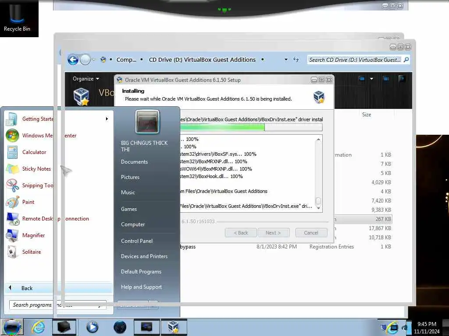The width and height of the screenshot is (449, 336).
Task: Open Pictures from Start menu
Action: click(x=130, y=177)
